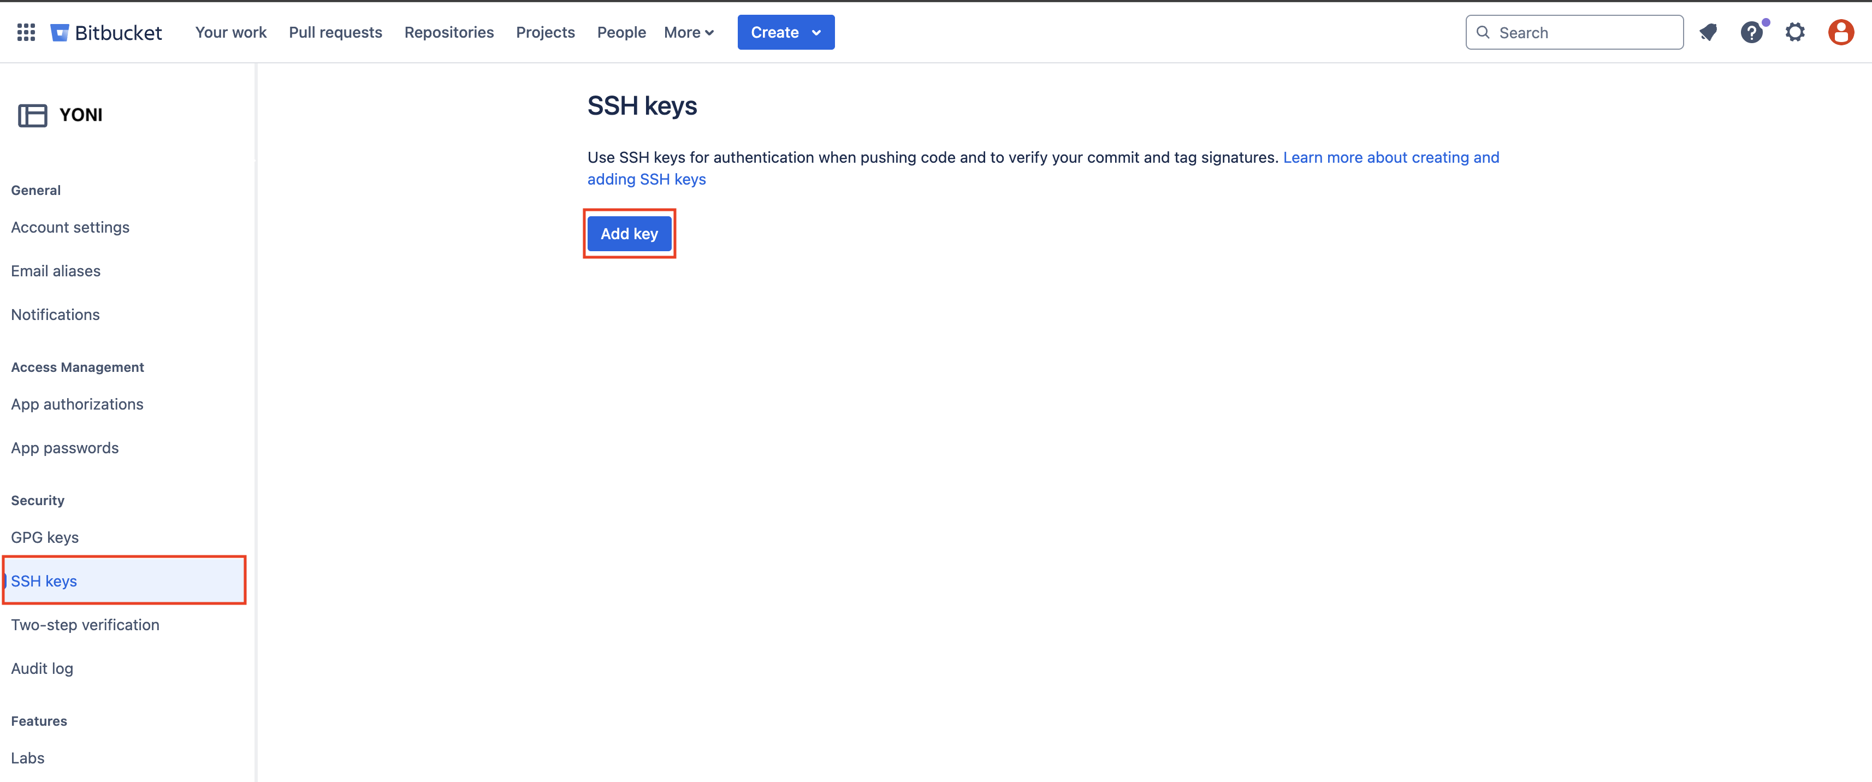The image size is (1872, 782).
Task: Click the search magnifier icon
Action: (1483, 32)
